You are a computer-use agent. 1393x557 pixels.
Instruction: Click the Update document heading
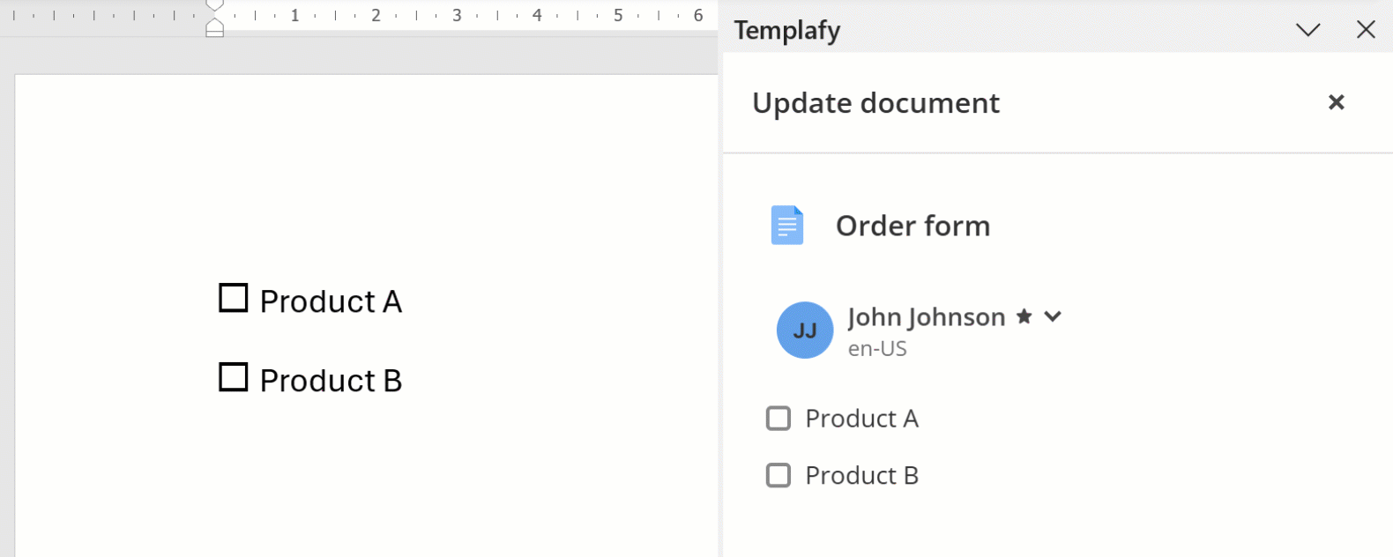(x=875, y=103)
